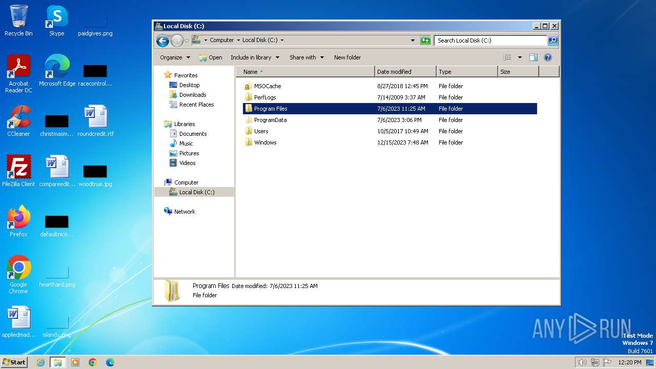Select the PerfLogs folder
The height and width of the screenshot is (369, 656).
pyautogui.click(x=265, y=97)
